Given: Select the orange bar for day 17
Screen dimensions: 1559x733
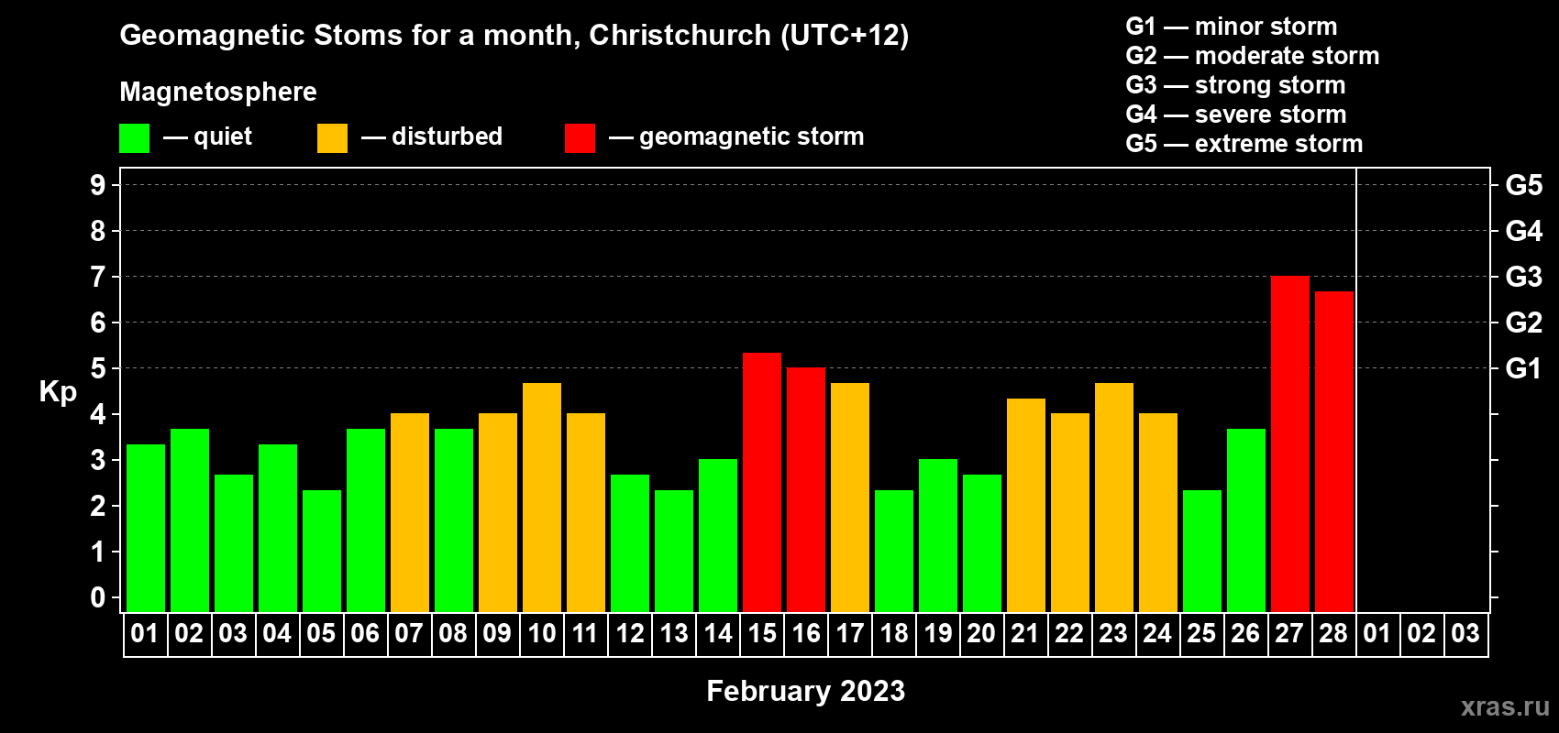Looking at the screenshot, I should tap(850, 498).
